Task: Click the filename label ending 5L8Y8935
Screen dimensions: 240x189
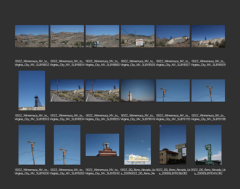Action: tap(102, 117)
